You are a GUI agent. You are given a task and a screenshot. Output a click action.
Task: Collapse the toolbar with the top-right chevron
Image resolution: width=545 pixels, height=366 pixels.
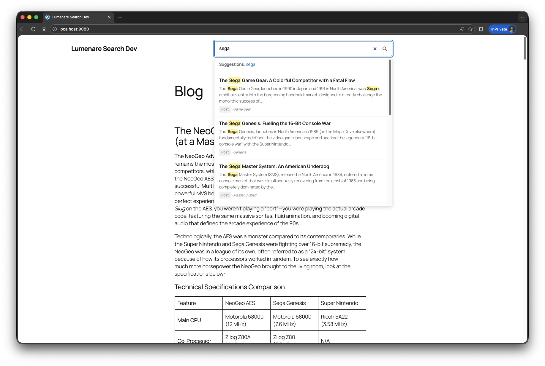pos(522,17)
